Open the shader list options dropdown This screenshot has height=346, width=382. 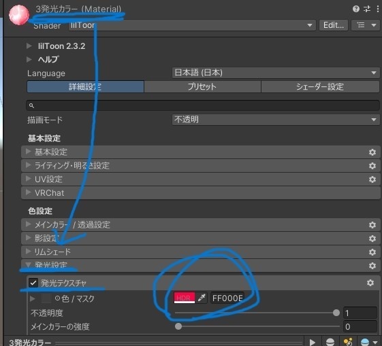pos(365,25)
